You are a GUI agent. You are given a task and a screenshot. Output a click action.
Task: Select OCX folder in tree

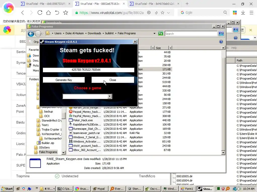pos(47,116)
